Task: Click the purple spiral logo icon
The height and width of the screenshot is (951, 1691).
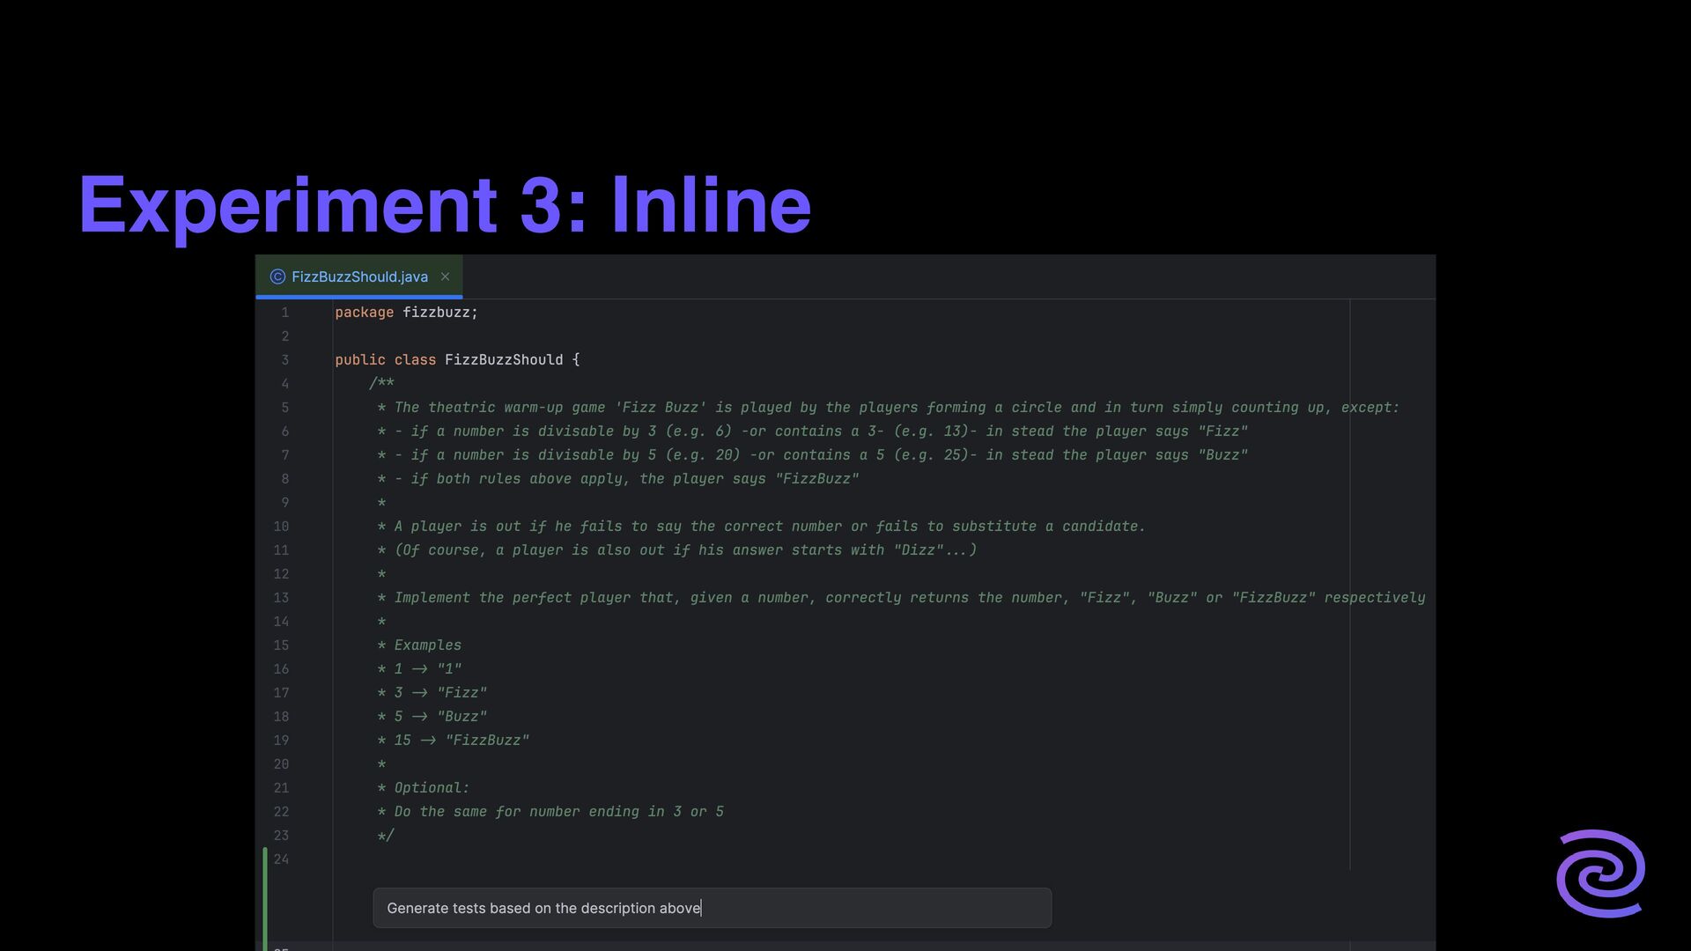Action: [1600, 873]
